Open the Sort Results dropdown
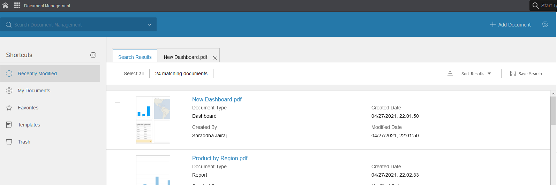The width and height of the screenshot is (557, 185). tap(476, 74)
